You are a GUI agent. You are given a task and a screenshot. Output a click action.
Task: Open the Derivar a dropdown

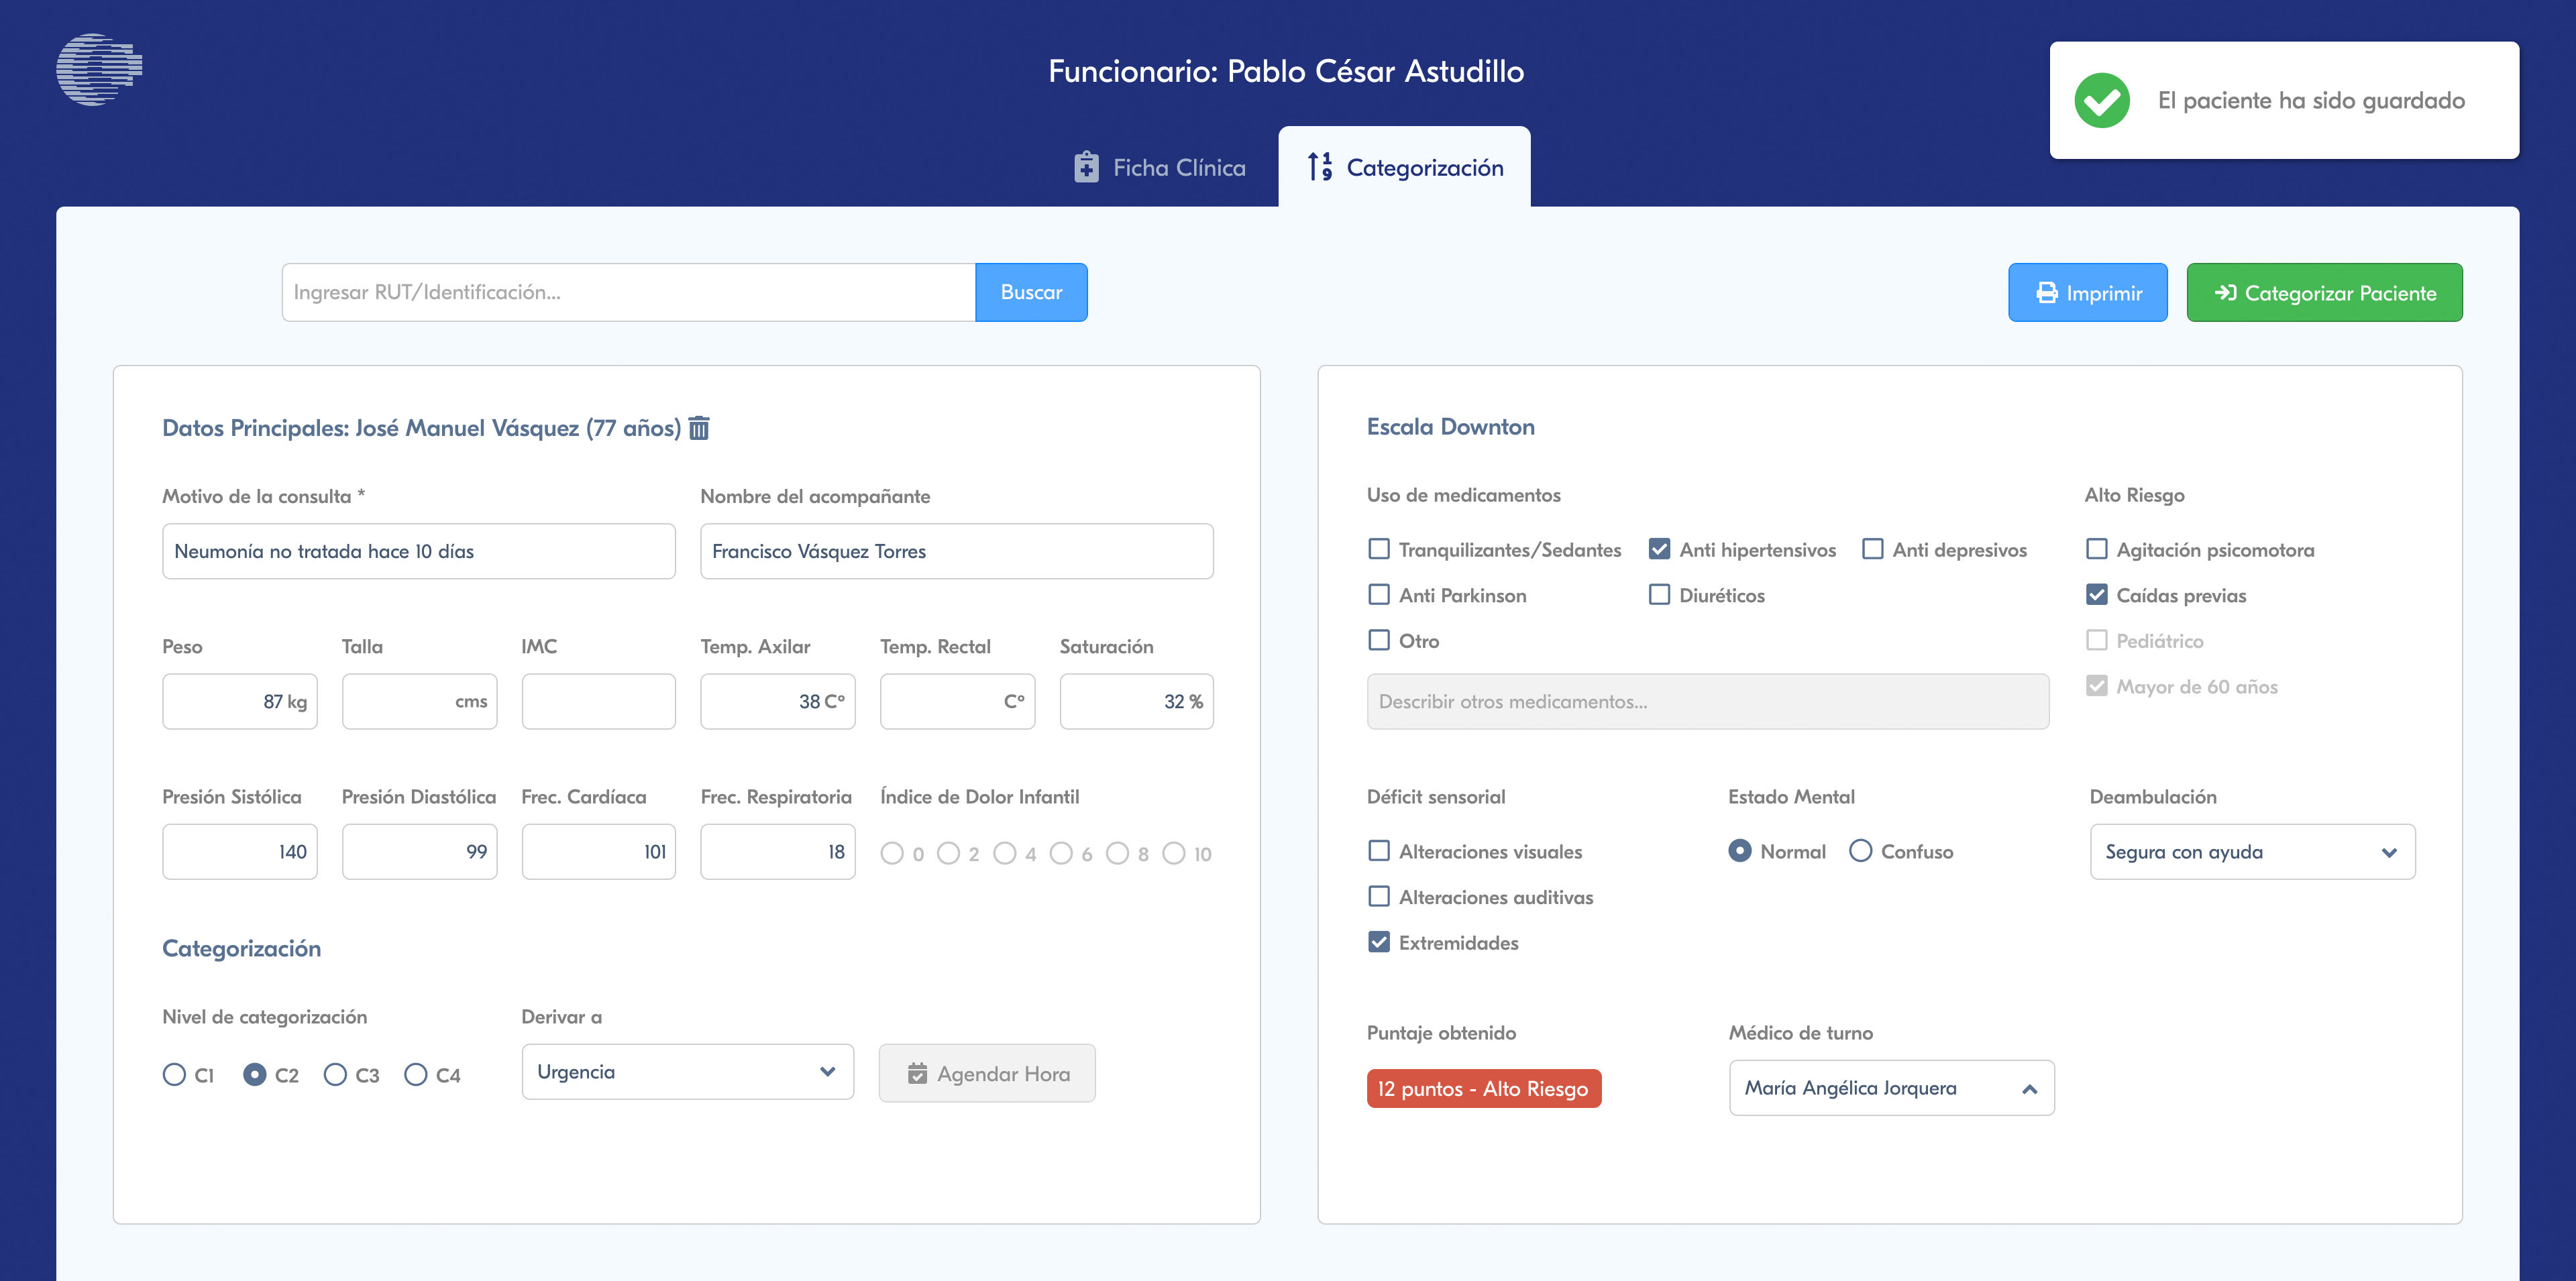point(687,1072)
